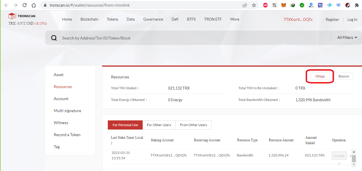
Task: Open the Defi menu
Action: [x=175, y=19]
